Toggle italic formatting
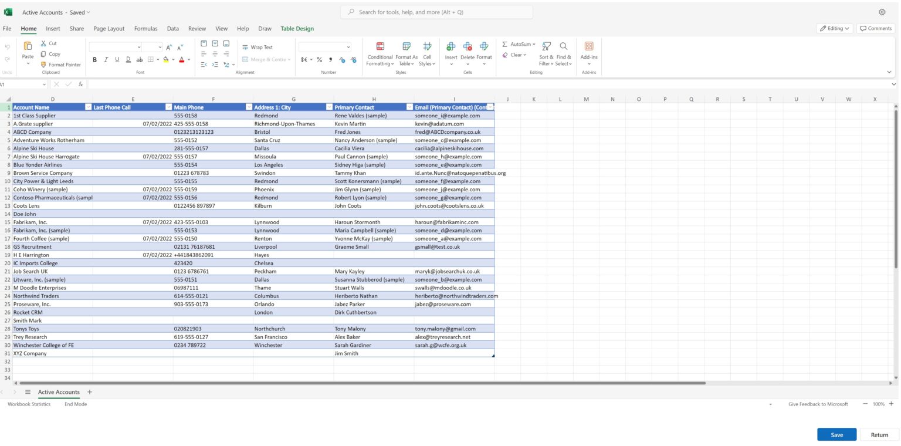 (106, 59)
